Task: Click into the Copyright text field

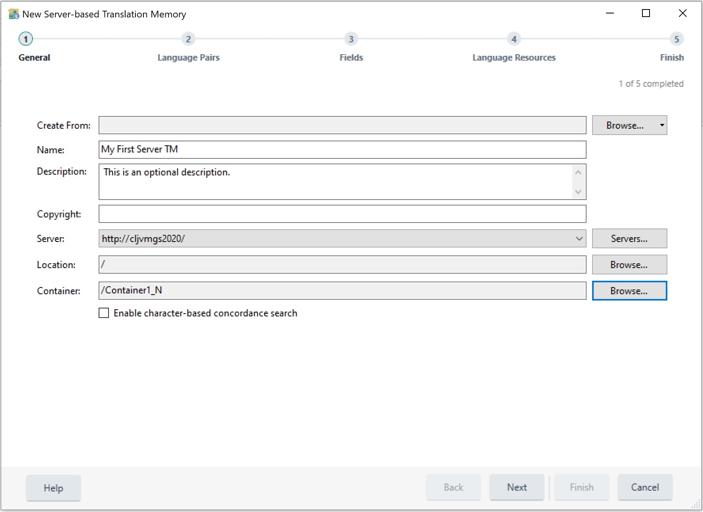Action: tap(342, 214)
